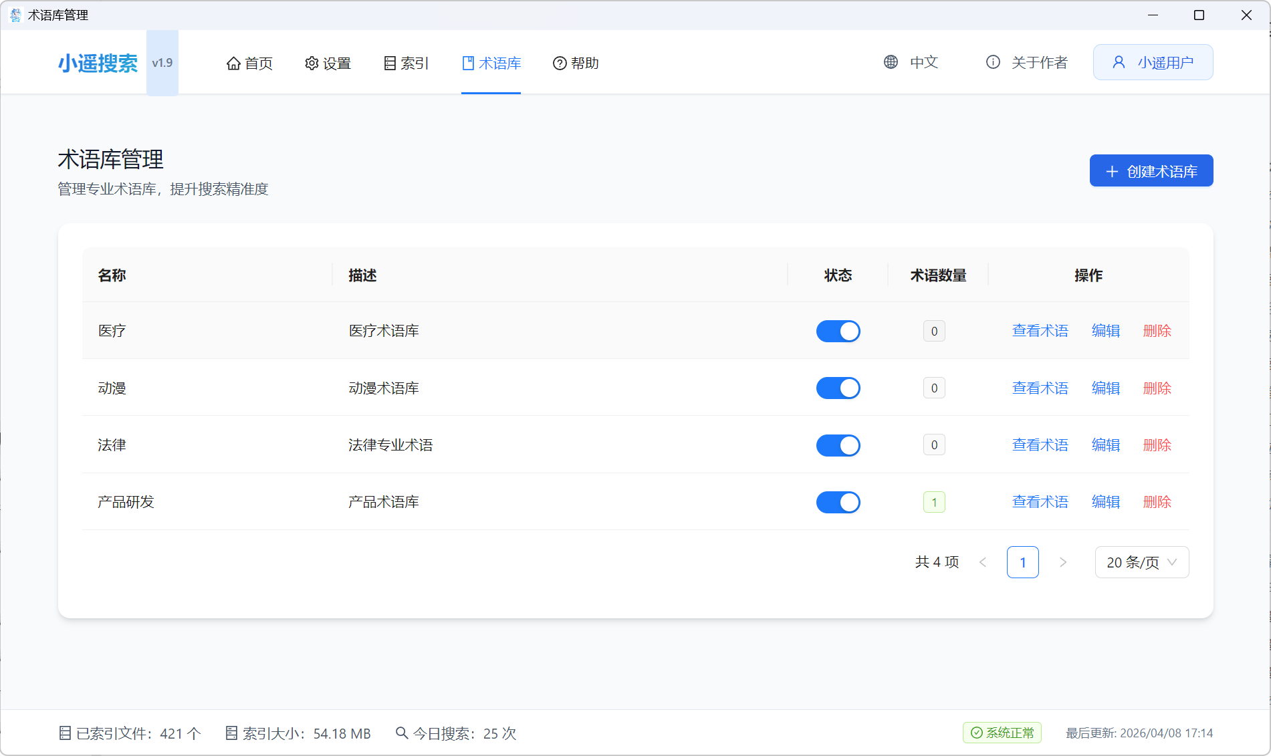
Task: Click the user avatar icon
Action: tap(1119, 62)
